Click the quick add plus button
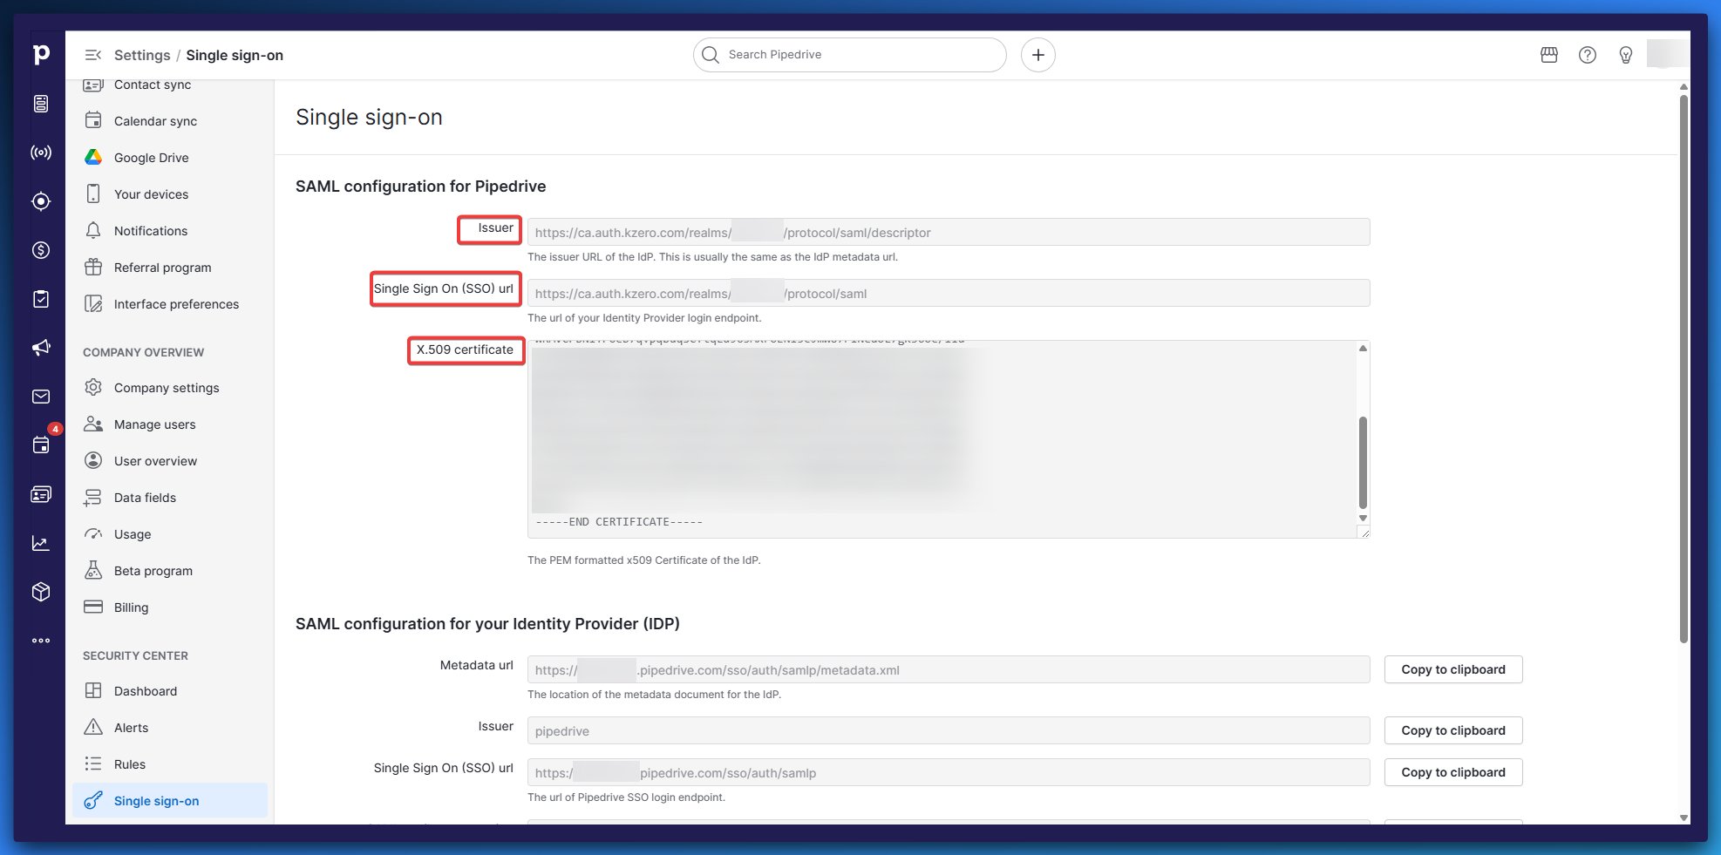This screenshot has width=1721, height=855. (x=1037, y=55)
